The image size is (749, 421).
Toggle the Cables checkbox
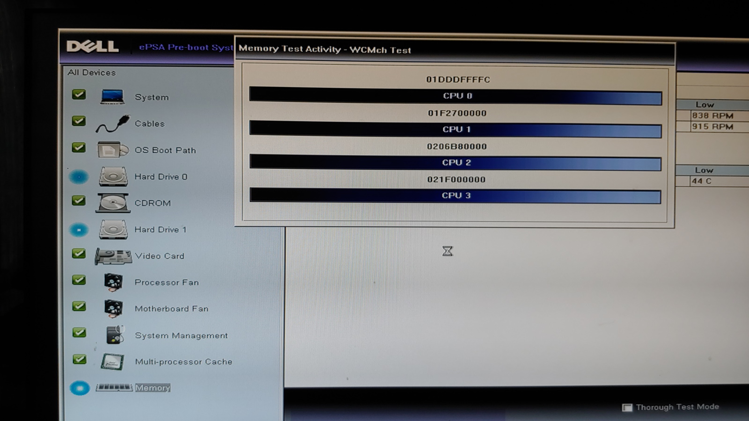coord(79,121)
